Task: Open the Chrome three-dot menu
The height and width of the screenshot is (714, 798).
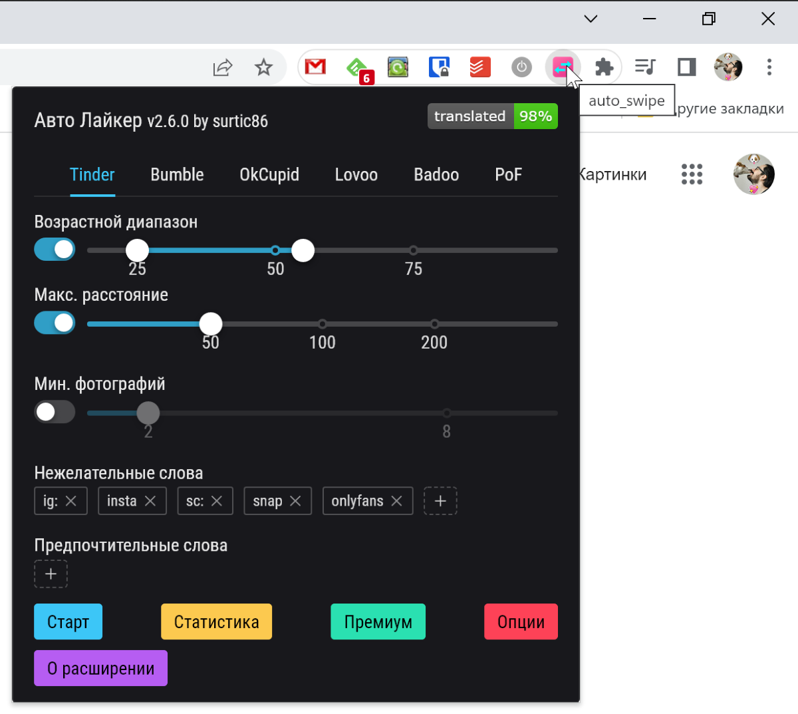Action: 769,67
